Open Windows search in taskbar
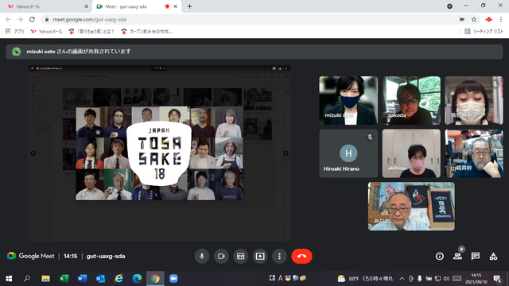Screen dimensions: 509x286 click(27, 279)
